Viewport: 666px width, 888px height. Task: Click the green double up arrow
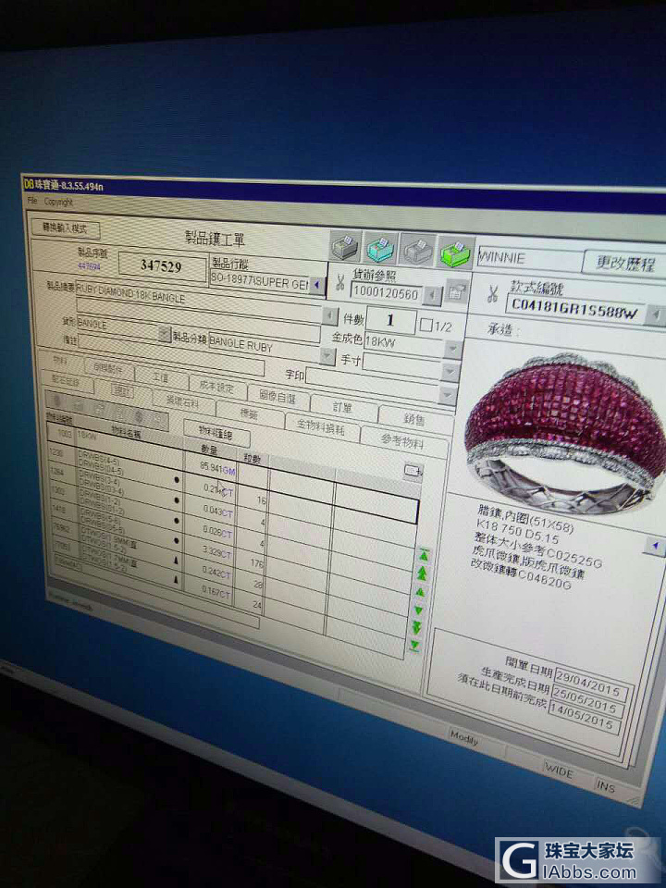click(x=422, y=573)
